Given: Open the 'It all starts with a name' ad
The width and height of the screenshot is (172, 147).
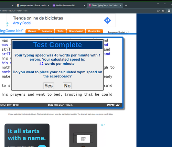Looking at the screenshot, I should coord(27,135).
